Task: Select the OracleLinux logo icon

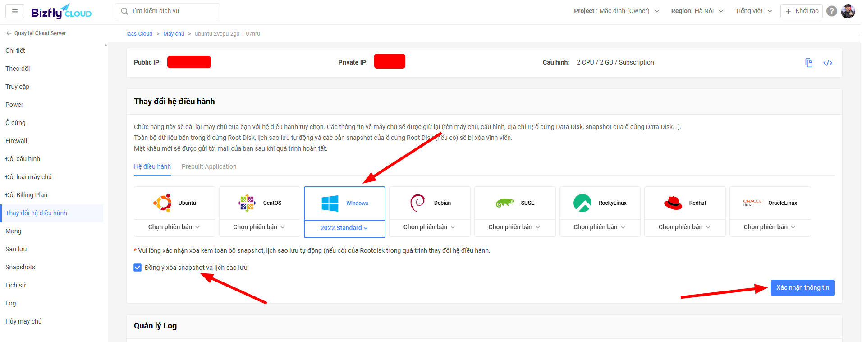Action: [752, 203]
